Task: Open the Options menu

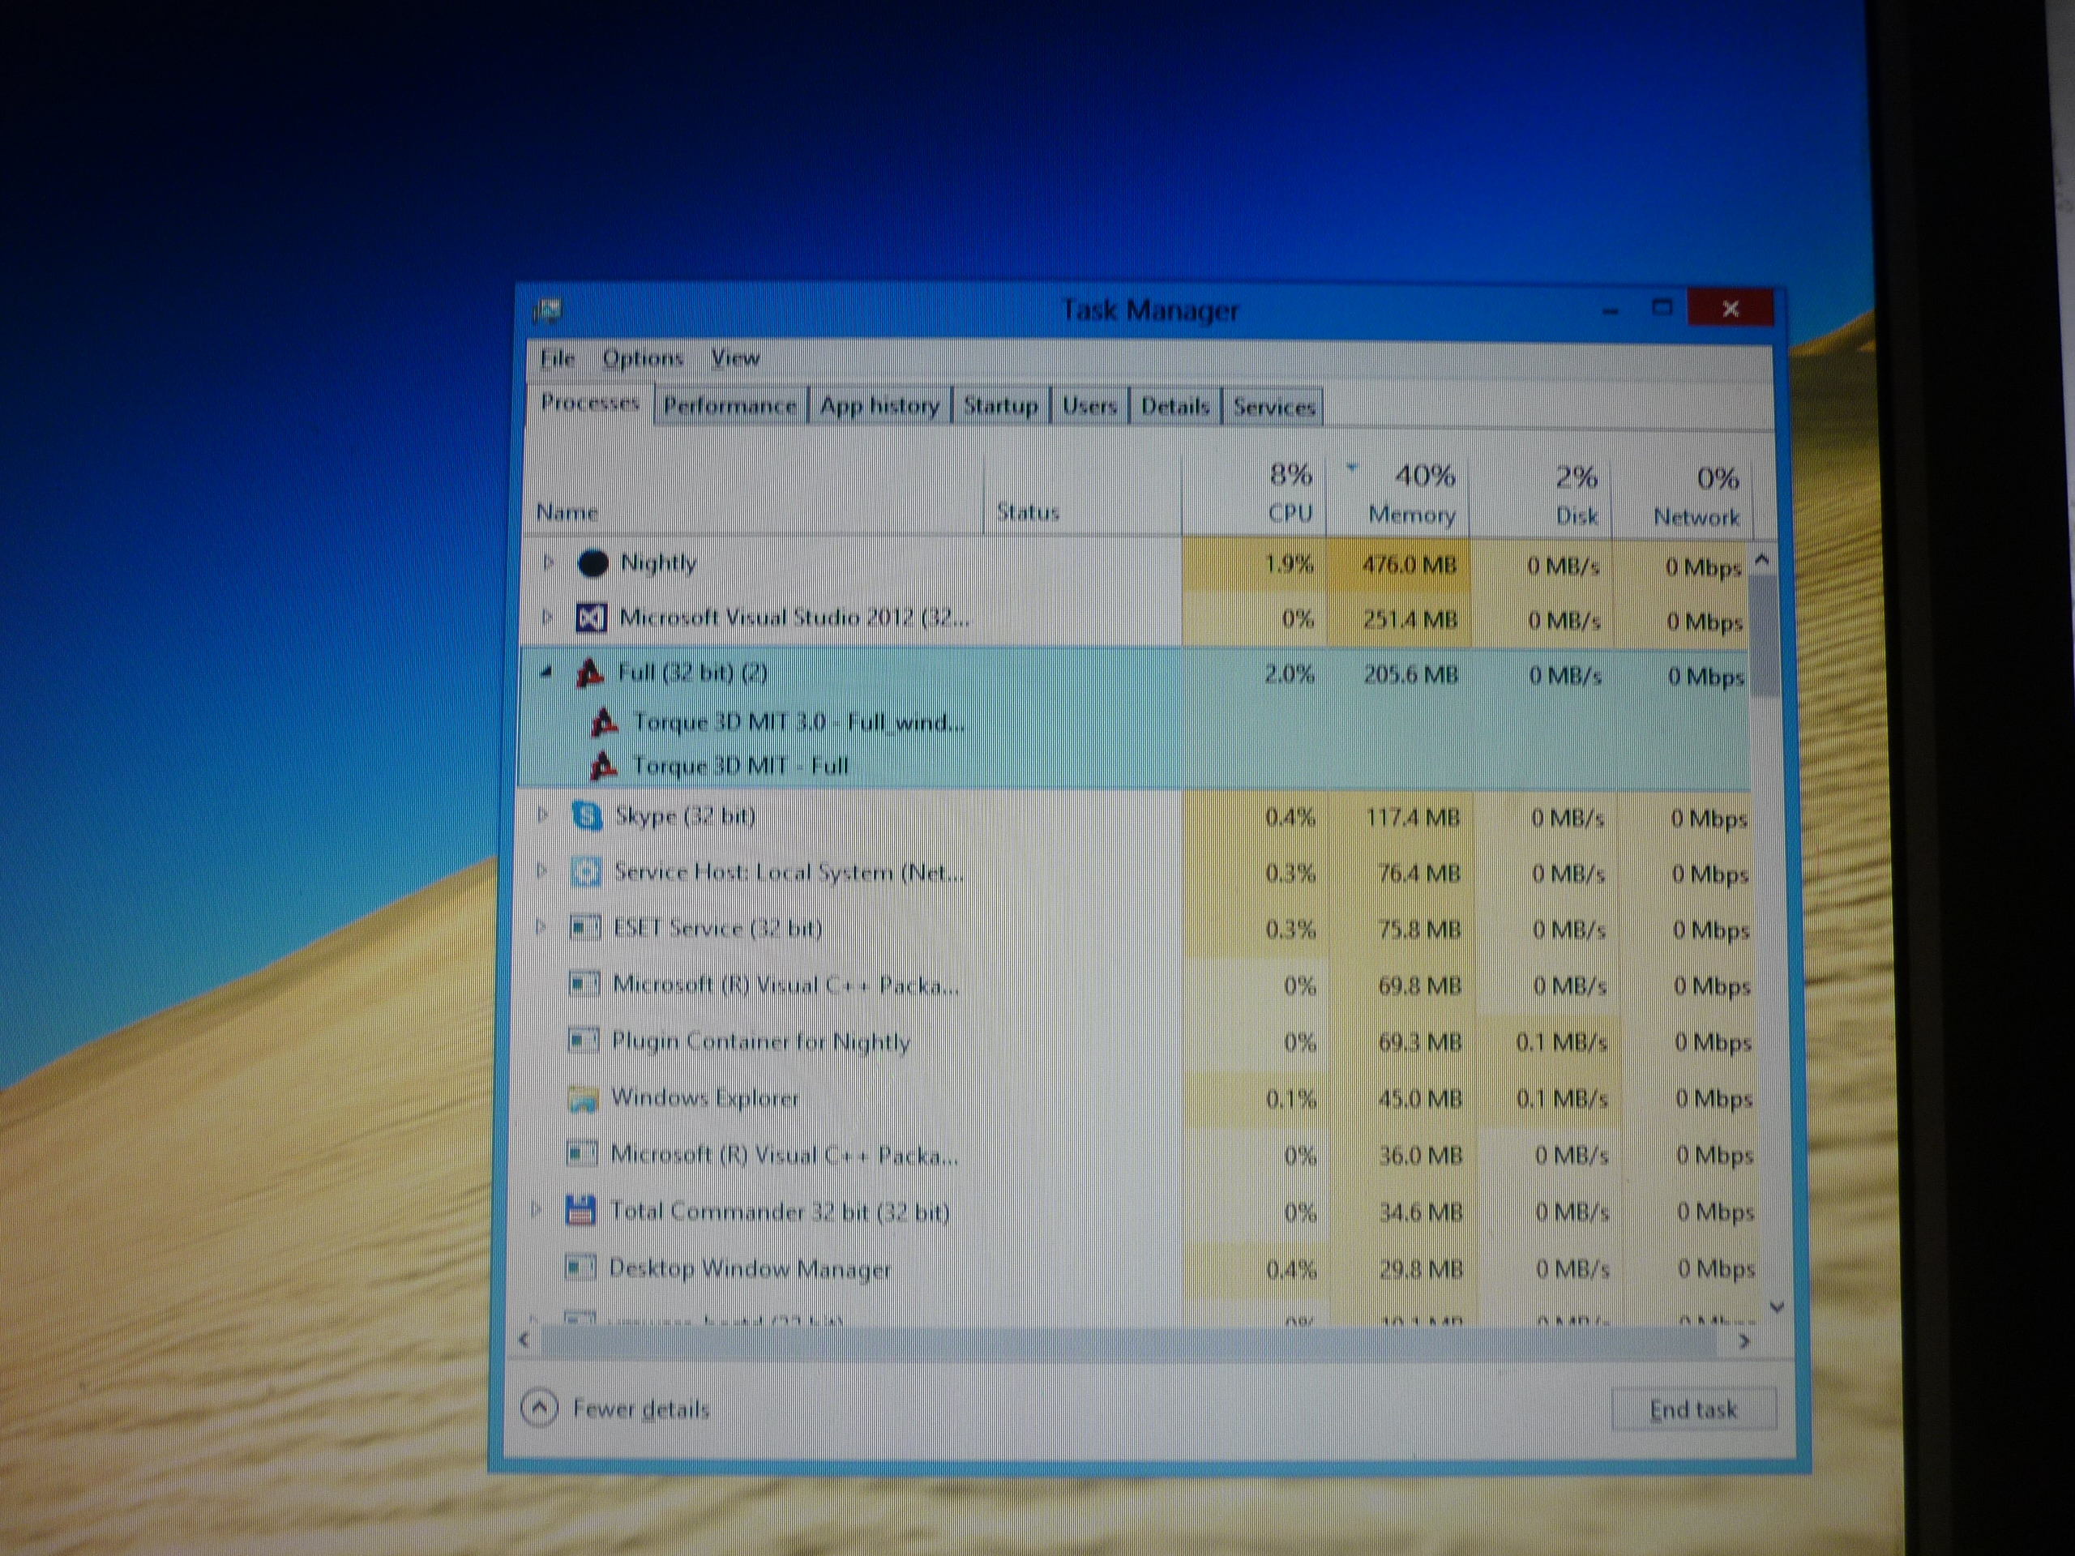Action: [x=643, y=358]
